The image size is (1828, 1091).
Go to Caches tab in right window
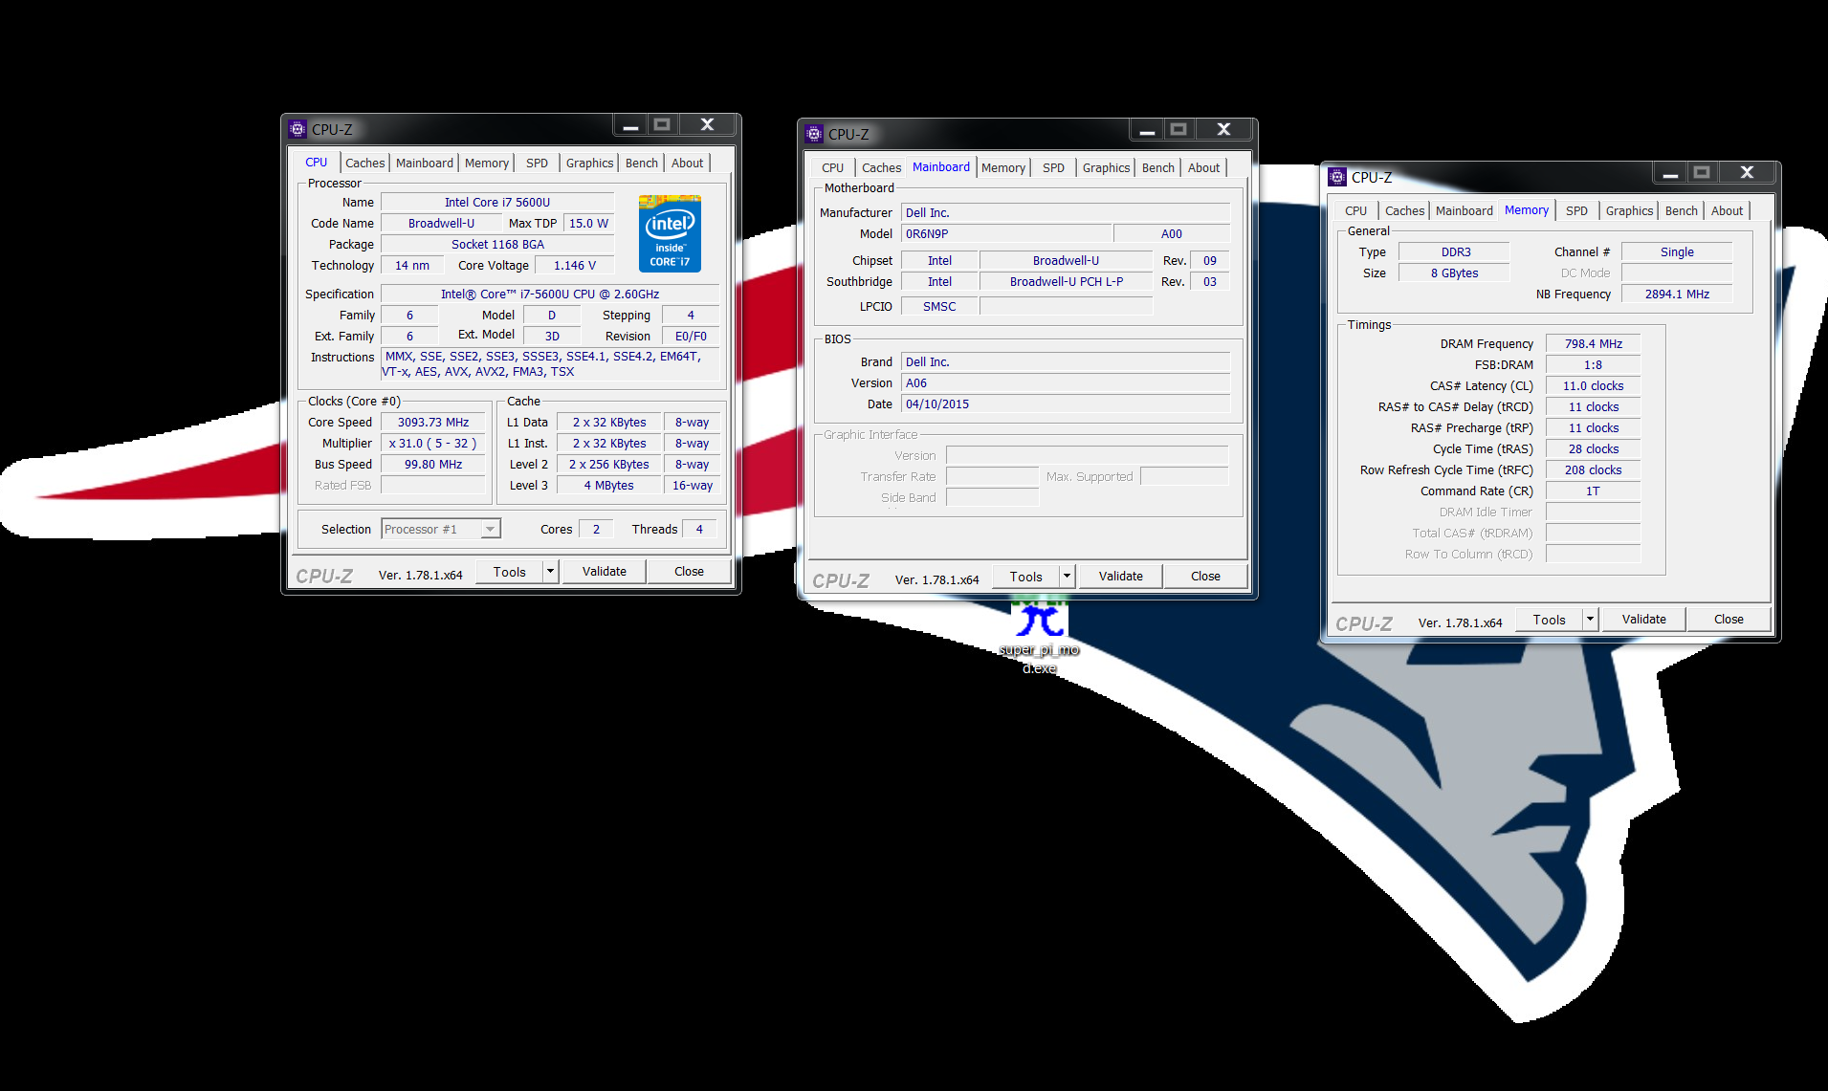[1404, 211]
